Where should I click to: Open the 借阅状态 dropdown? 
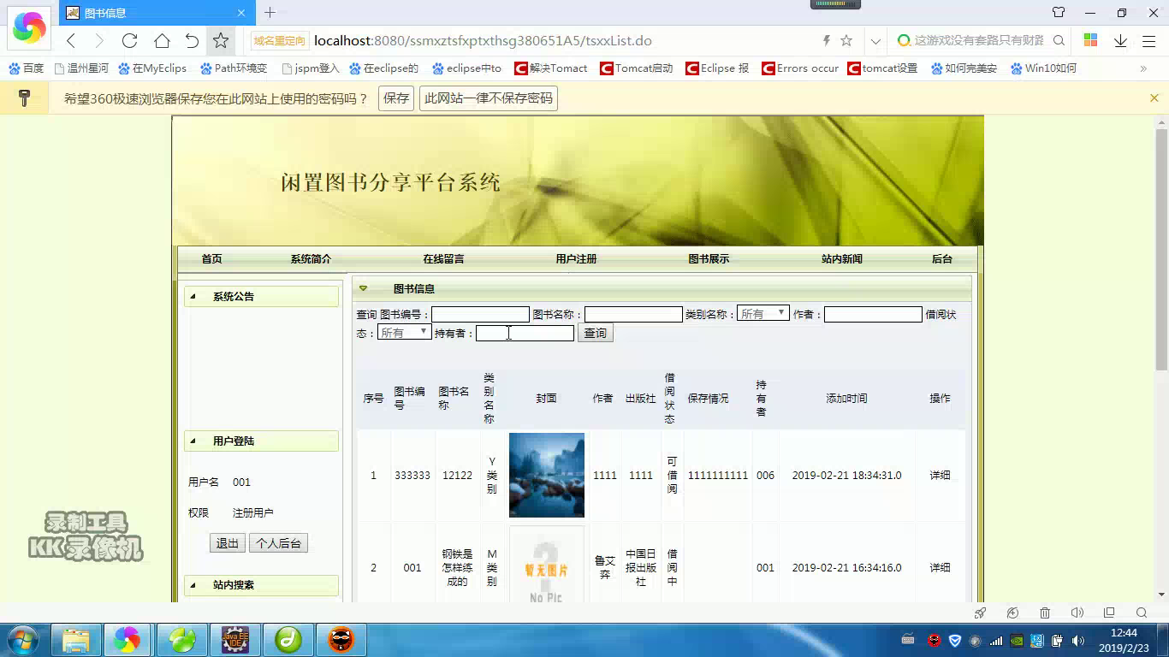[x=404, y=333]
